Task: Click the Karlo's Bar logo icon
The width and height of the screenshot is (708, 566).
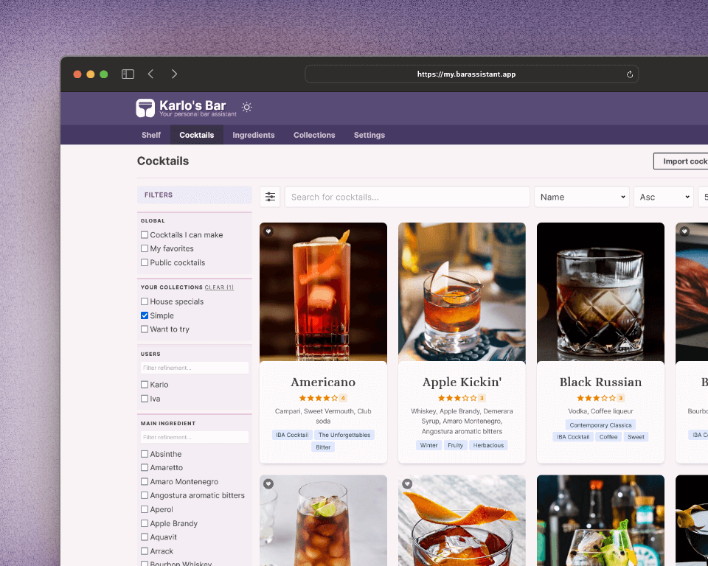Action: 145,108
